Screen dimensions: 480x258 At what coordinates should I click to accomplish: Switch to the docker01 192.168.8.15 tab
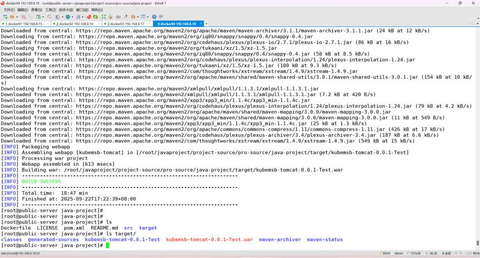click(25, 24)
